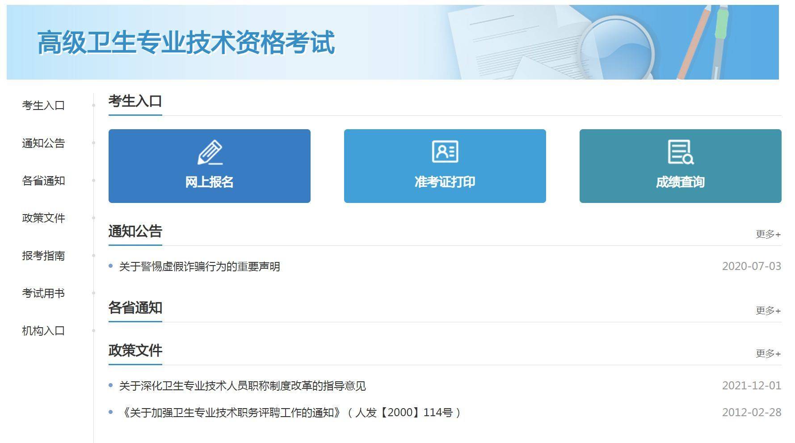
Task: Open 考生入口 from the left sidebar
Action: (43, 106)
